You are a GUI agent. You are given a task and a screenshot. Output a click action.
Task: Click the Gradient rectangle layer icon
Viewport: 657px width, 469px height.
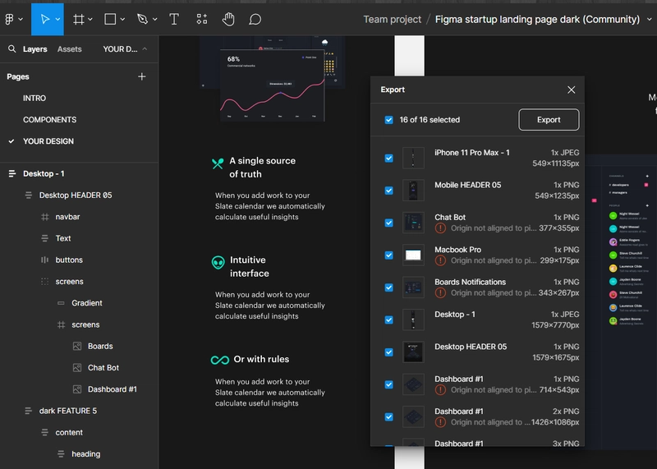[x=61, y=303]
